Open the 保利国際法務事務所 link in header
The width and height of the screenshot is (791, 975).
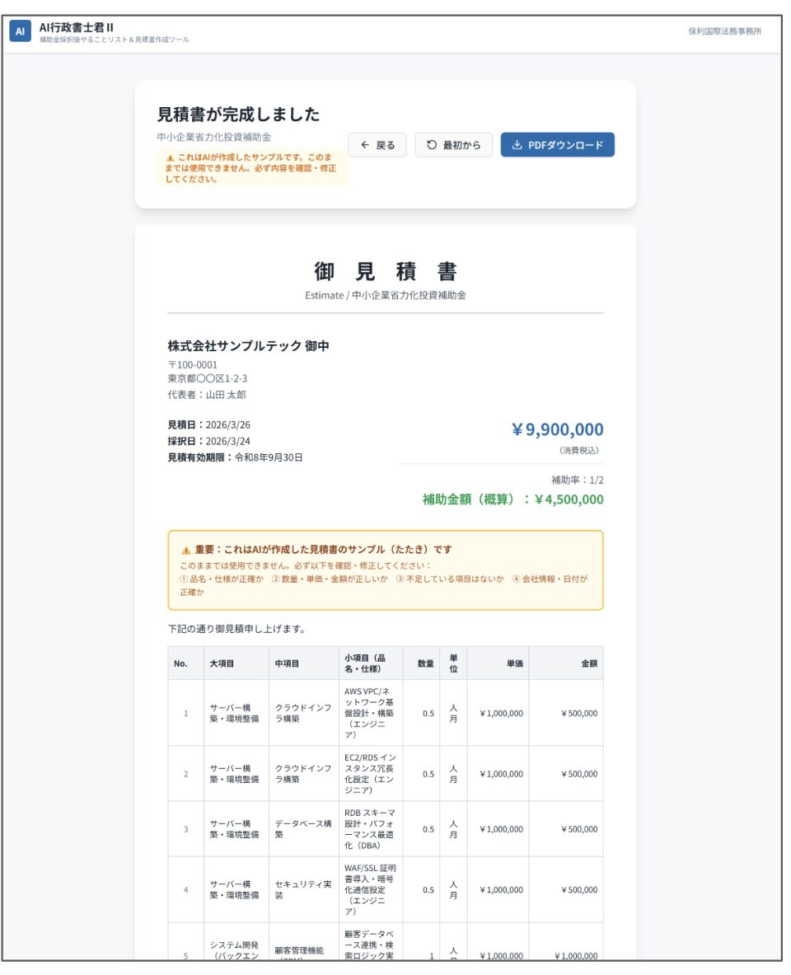tap(724, 31)
